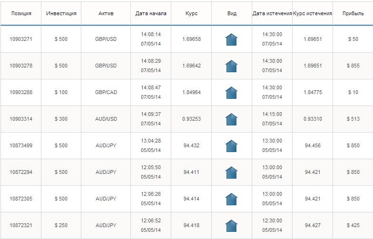Click start date 13:04:28 05/05/14

tap(151, 145)
